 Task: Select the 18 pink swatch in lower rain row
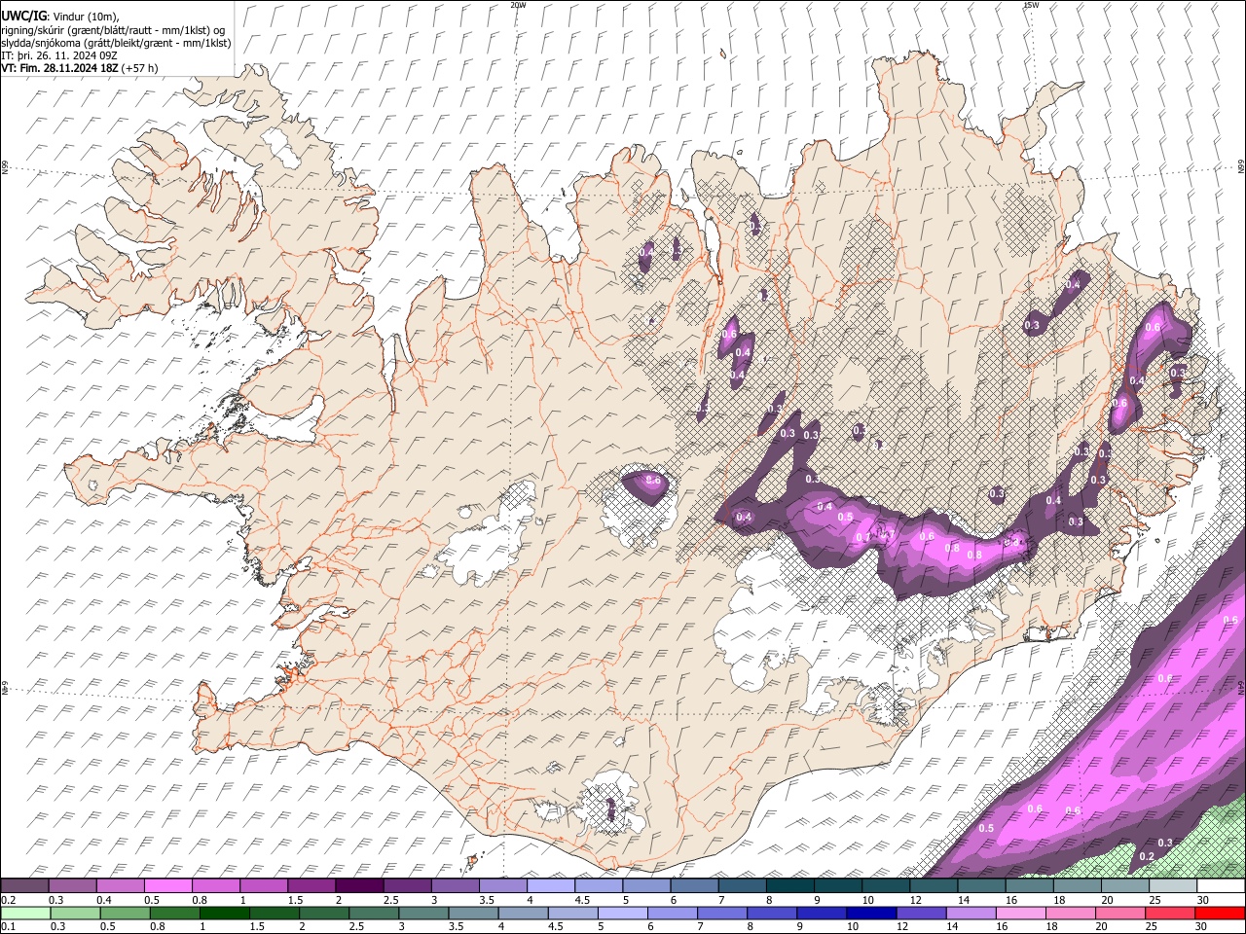tap(1070, 913)
